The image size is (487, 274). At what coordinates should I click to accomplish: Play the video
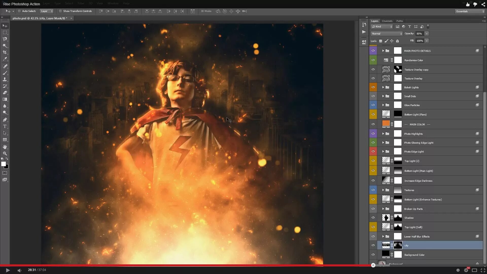pyautogui.click(x=8, y=270)
